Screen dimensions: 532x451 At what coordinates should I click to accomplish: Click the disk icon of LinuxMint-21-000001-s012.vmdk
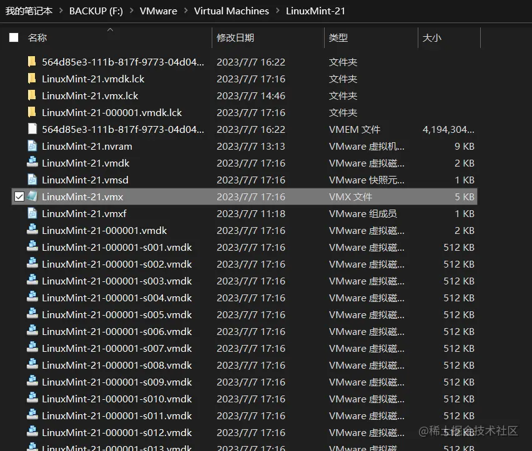click(32, 432)
